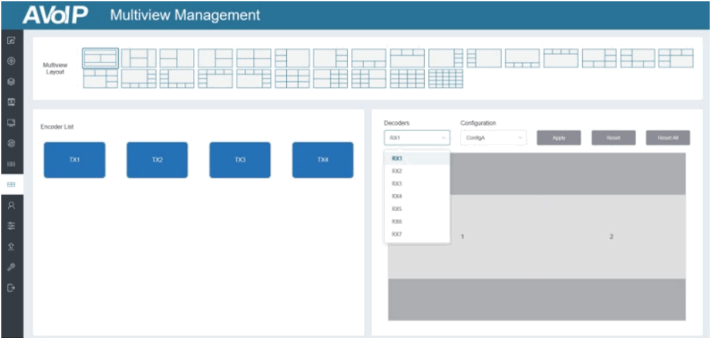
Task: Click the AVoIP logo in the header
Action: pos(55,15)
